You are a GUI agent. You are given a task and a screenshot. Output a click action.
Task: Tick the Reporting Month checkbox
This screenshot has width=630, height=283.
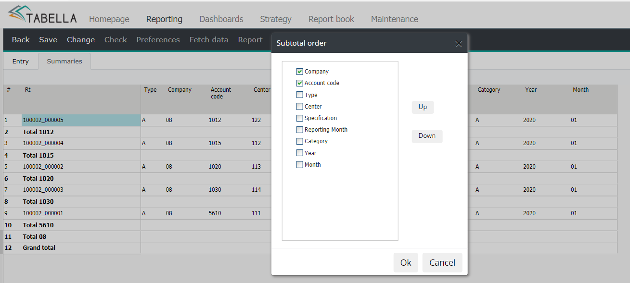point(300,130)
